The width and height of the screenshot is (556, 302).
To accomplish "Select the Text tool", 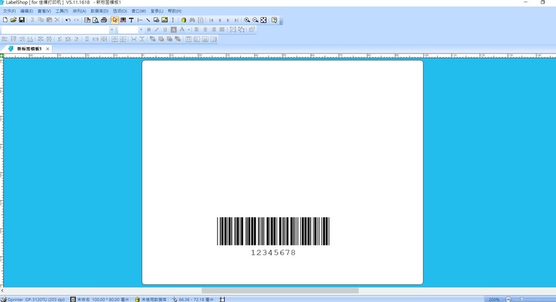I will click(x=131, y=20).
